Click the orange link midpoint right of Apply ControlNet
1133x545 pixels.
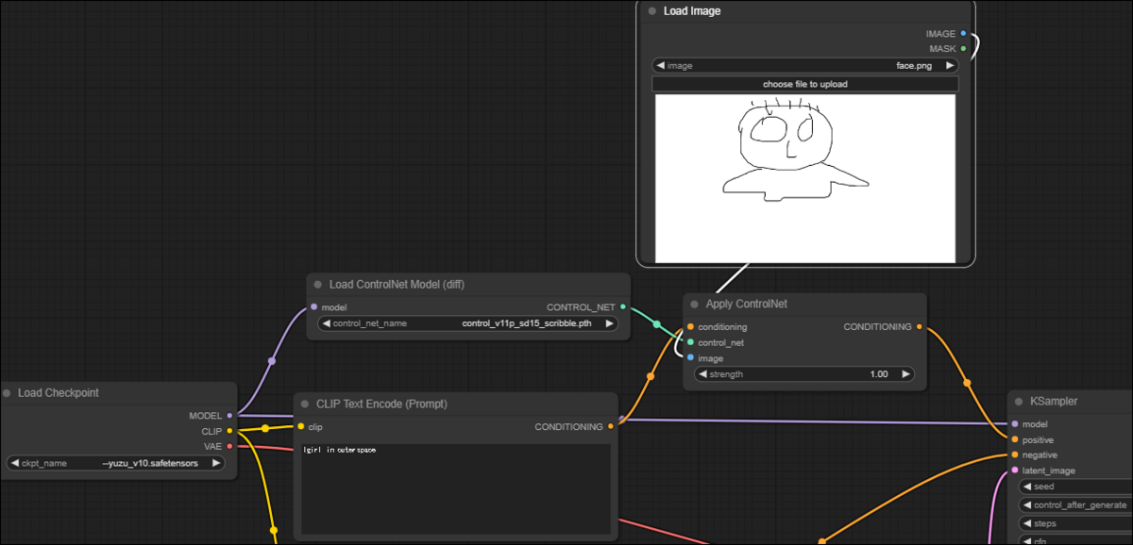[x=966, y=383]
